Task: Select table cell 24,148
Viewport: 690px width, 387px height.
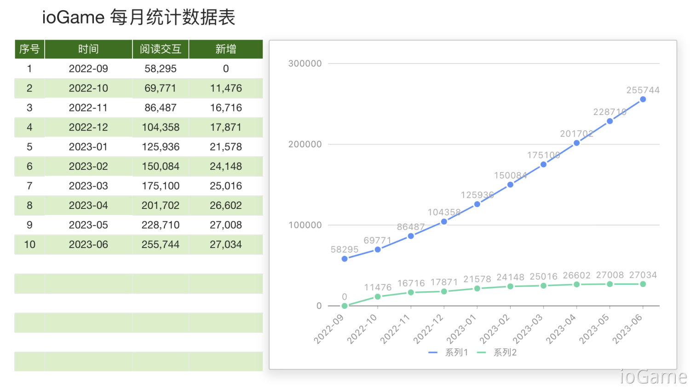Action: pos(226,167)
